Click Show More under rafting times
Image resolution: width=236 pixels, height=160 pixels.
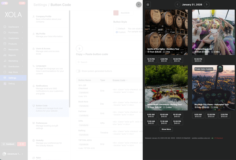(x=166, y=129)
